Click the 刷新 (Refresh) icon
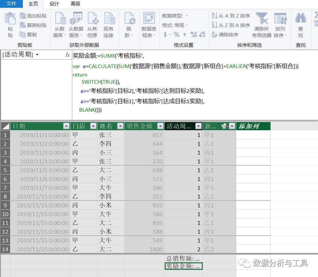The width and height of the screenshot is (318, 277). point(129,22)
